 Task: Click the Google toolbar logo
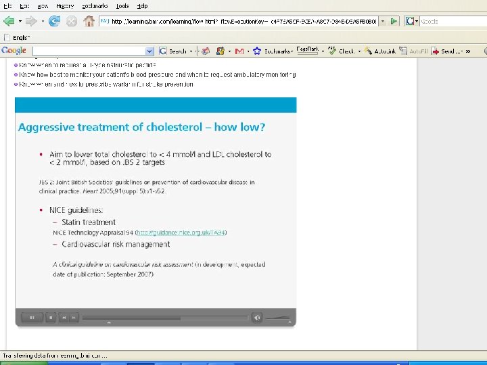pyautogui.click(x=14, y=51)
